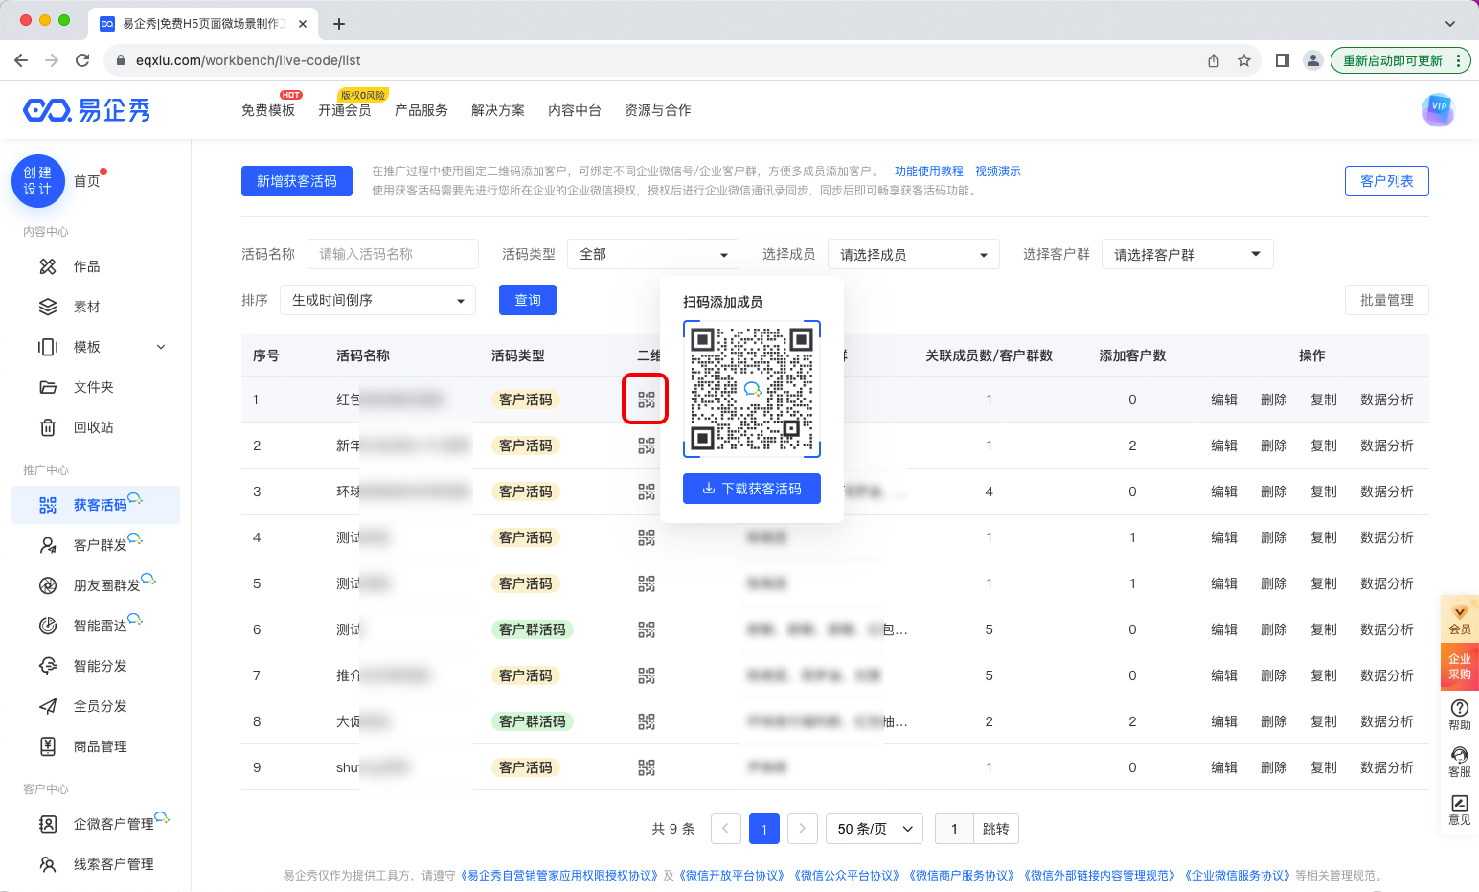Go to 朋友圈群发 in sidebar

coord(106,585)
